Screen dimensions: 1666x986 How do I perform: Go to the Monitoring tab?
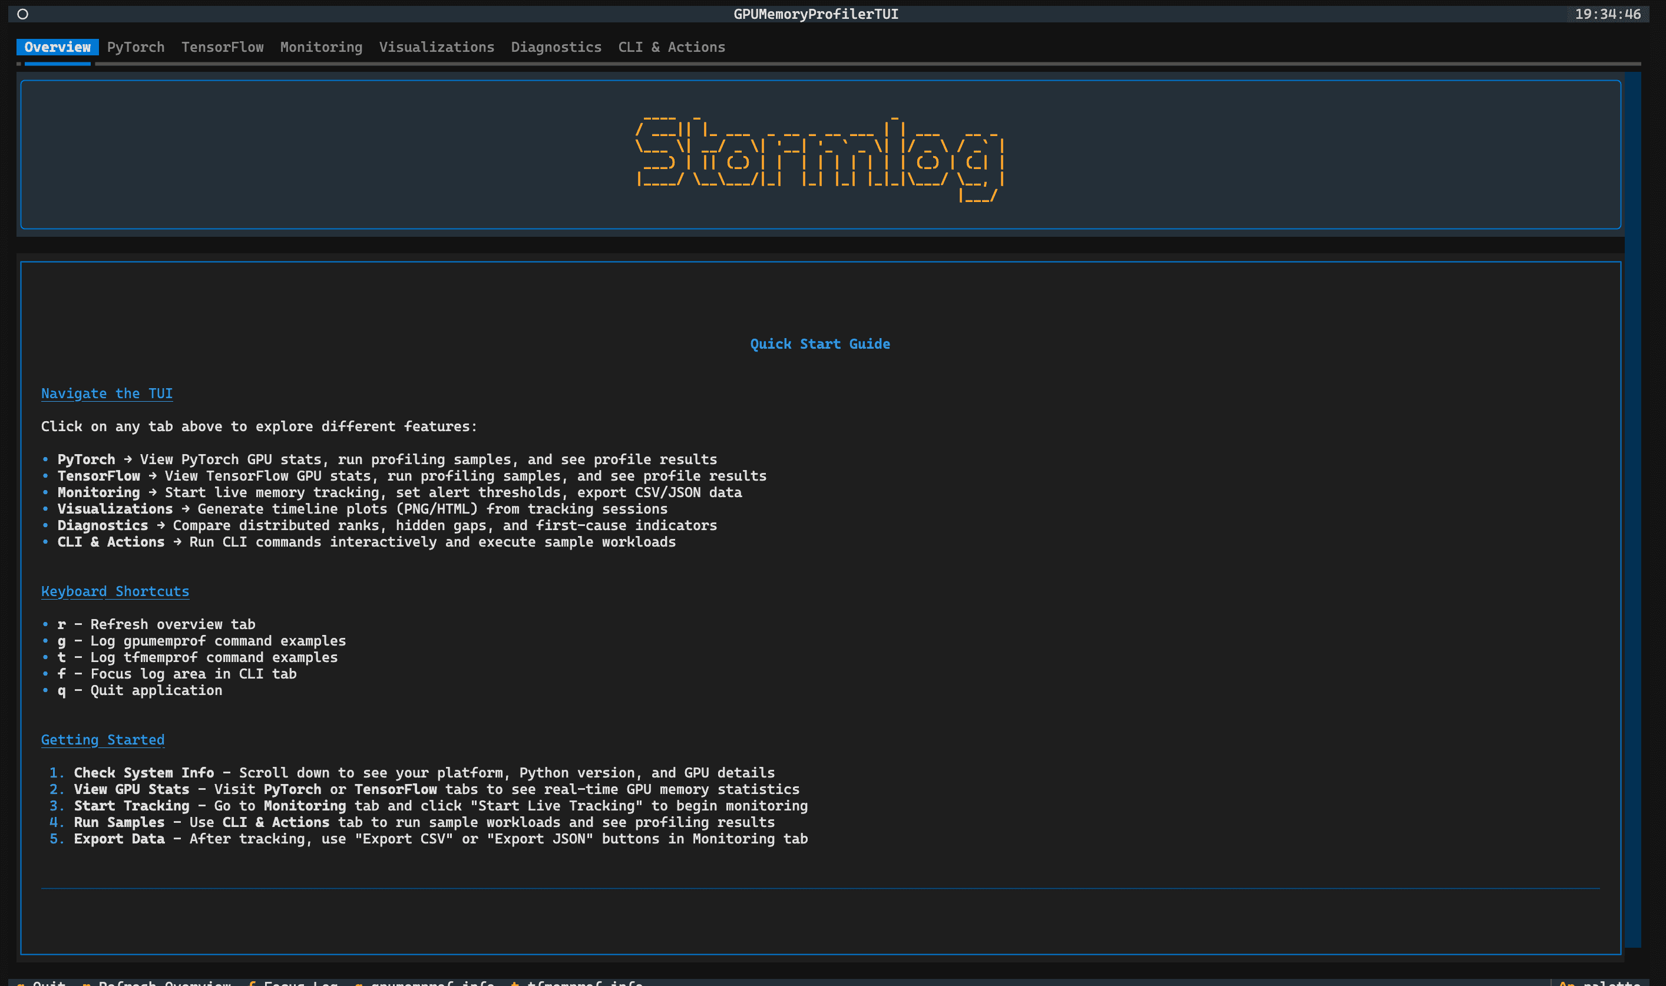point(321,47)
